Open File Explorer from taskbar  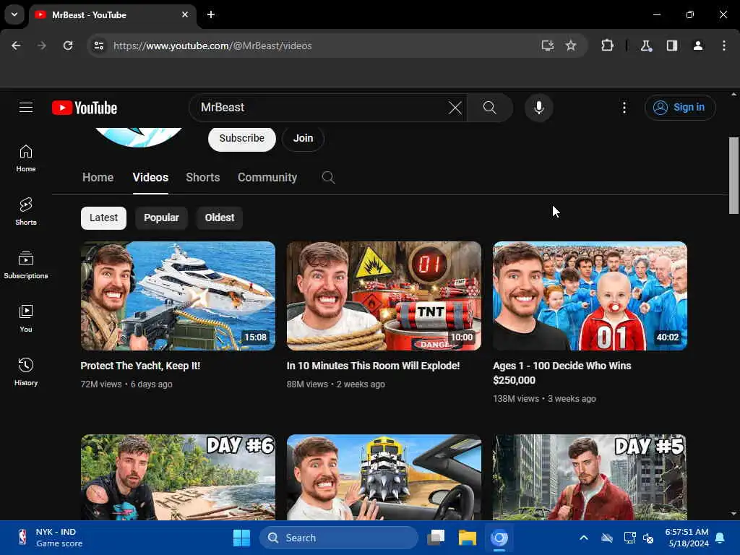(468, 538)
